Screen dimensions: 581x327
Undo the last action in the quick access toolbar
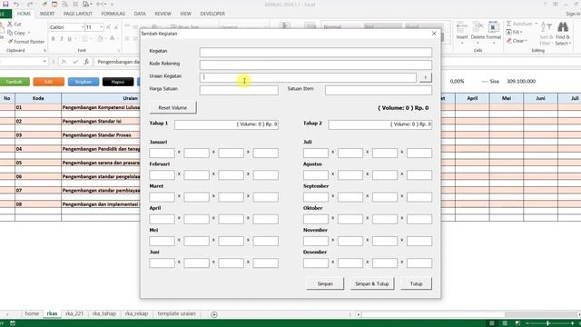point(16,4)
